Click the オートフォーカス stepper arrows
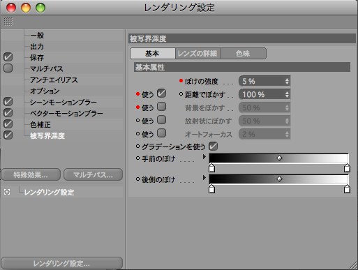This screenshot has width=358, height=270. (x=287, y=134)
